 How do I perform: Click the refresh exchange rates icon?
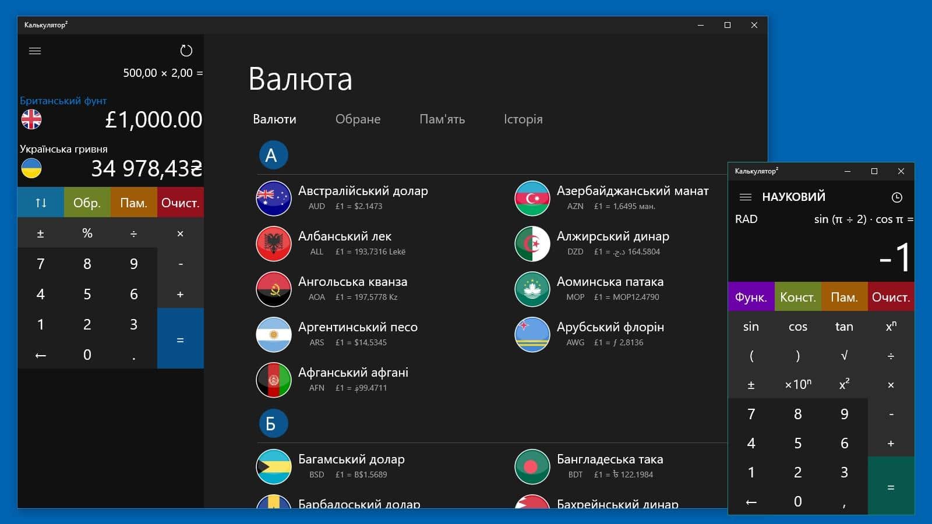coord(186,51)
